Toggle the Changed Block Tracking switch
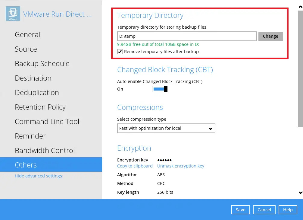The height and width of the screenshot is (220, 303). pyautogui.click(x=159, y=89)
